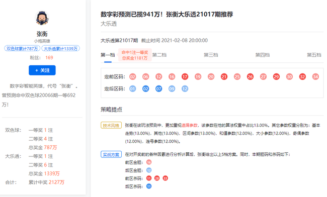Click 前区杀码 red ball 33
Viewport: 327px width, 197px height.
165,178
